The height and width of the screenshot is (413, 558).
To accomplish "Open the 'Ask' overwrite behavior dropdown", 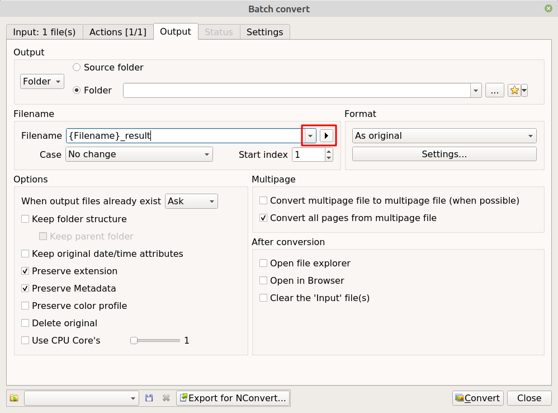I will [x=191, y=201].
